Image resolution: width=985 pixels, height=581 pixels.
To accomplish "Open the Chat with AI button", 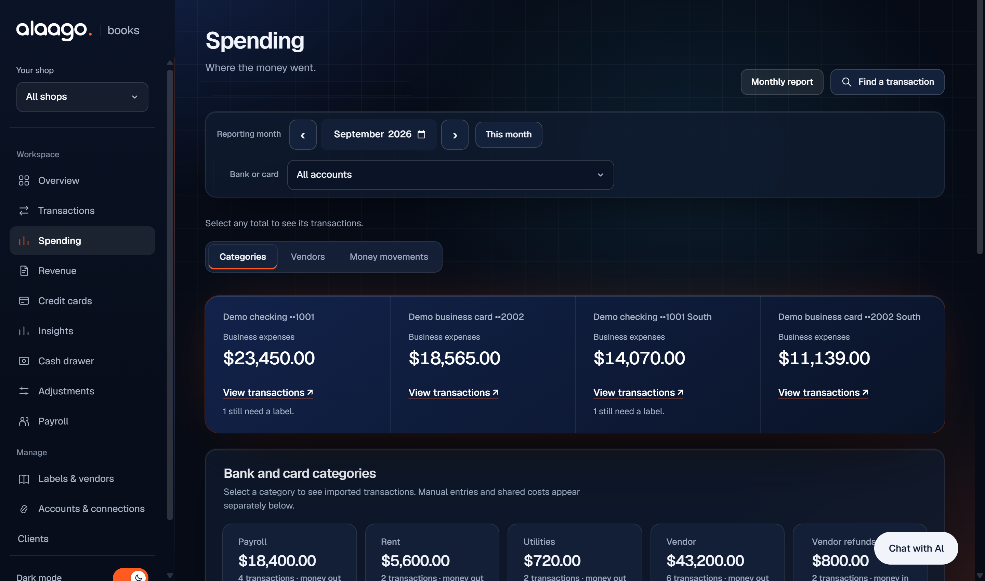I will click(916, 548).
